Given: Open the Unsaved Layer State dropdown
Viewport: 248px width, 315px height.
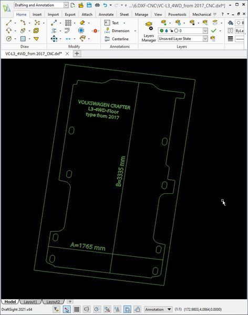Looking at the screenshot, I should pos(205,38).
